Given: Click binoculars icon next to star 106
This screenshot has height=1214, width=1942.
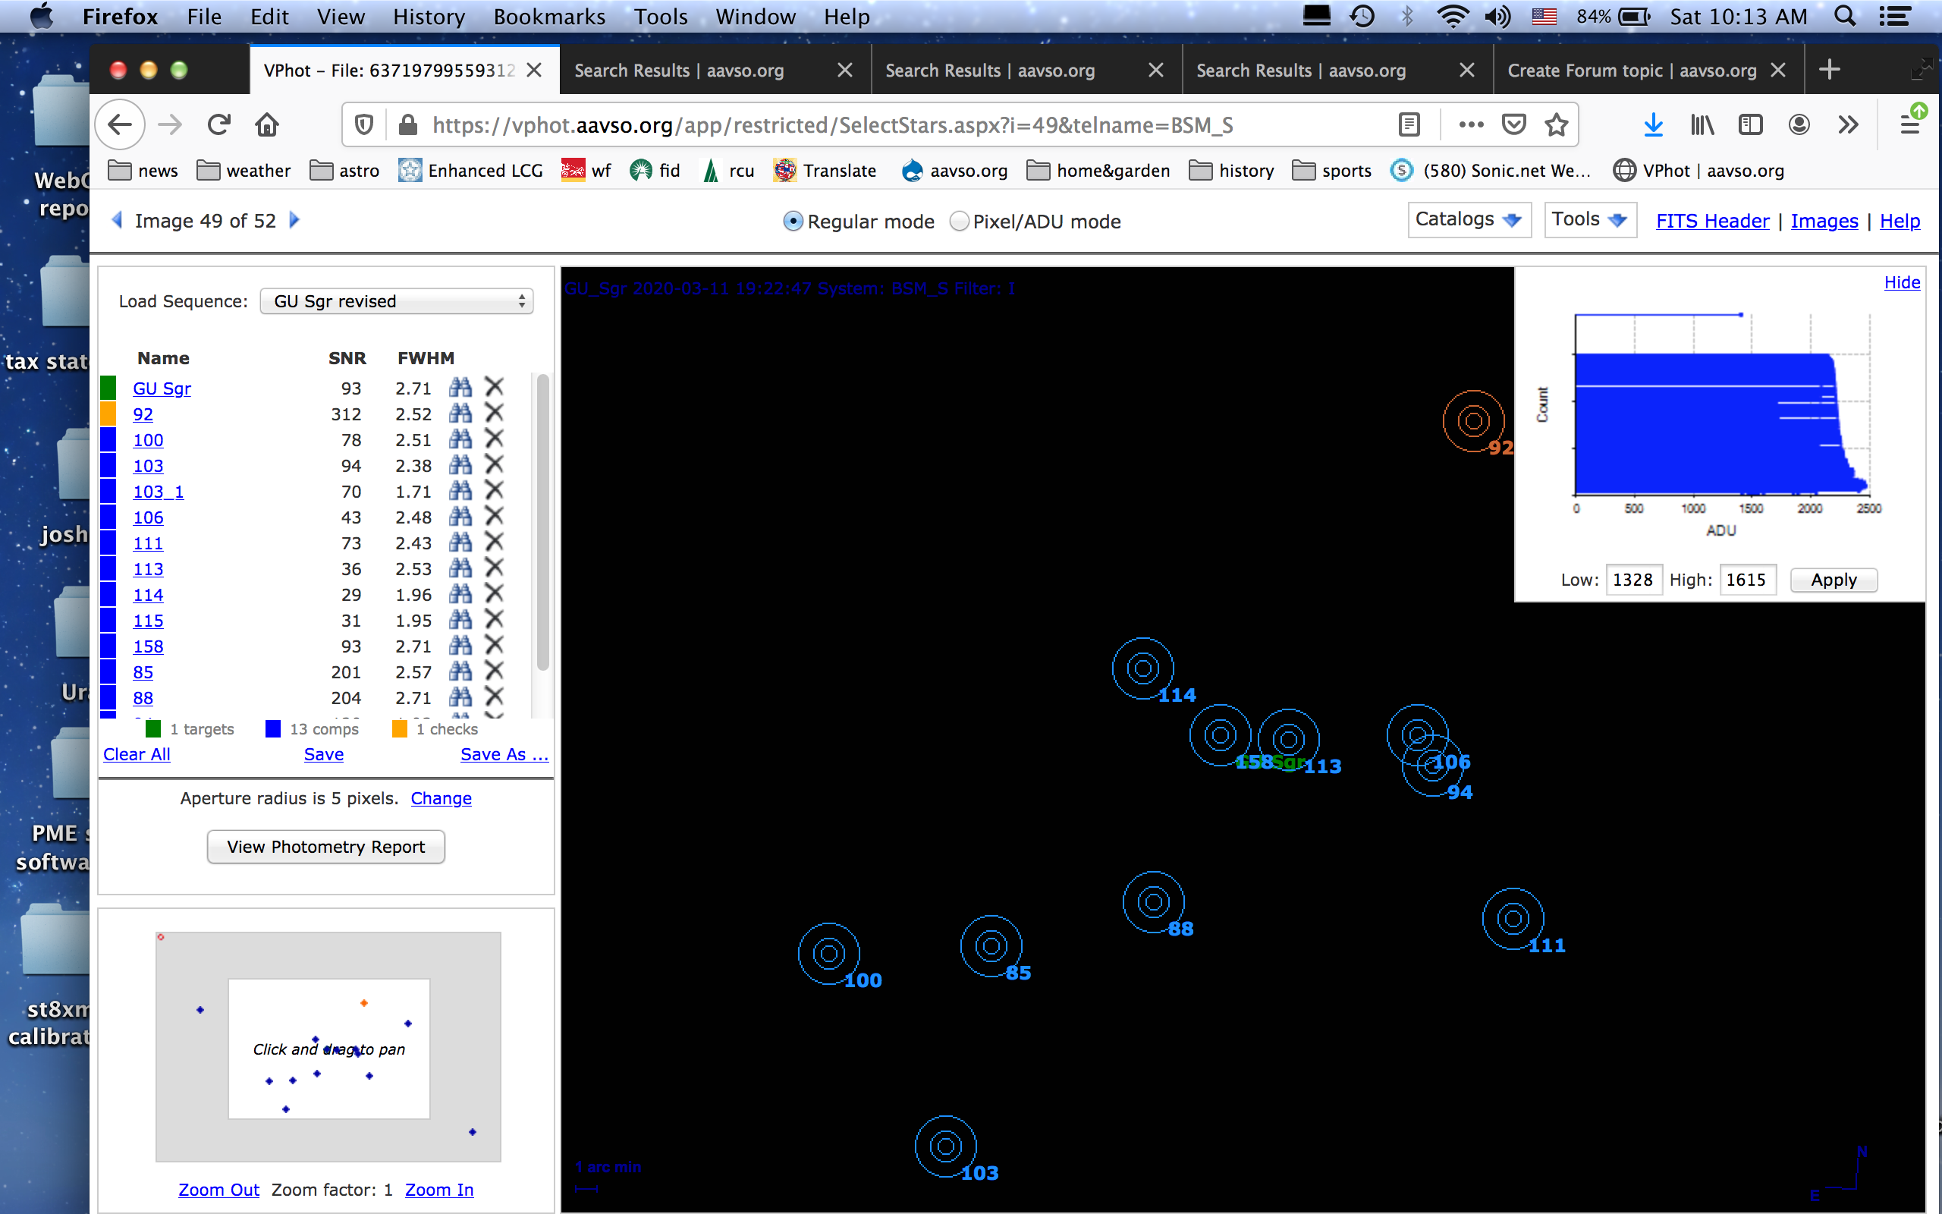Looking at the screenshot, I should pyautogui.click(x=460, y=517).
